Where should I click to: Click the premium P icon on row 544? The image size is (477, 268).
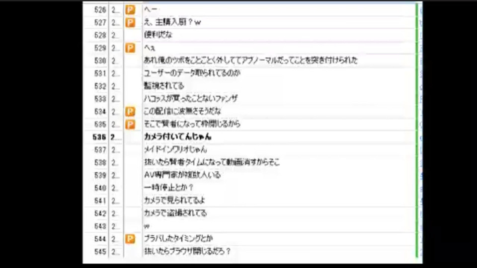coord(130,239)
